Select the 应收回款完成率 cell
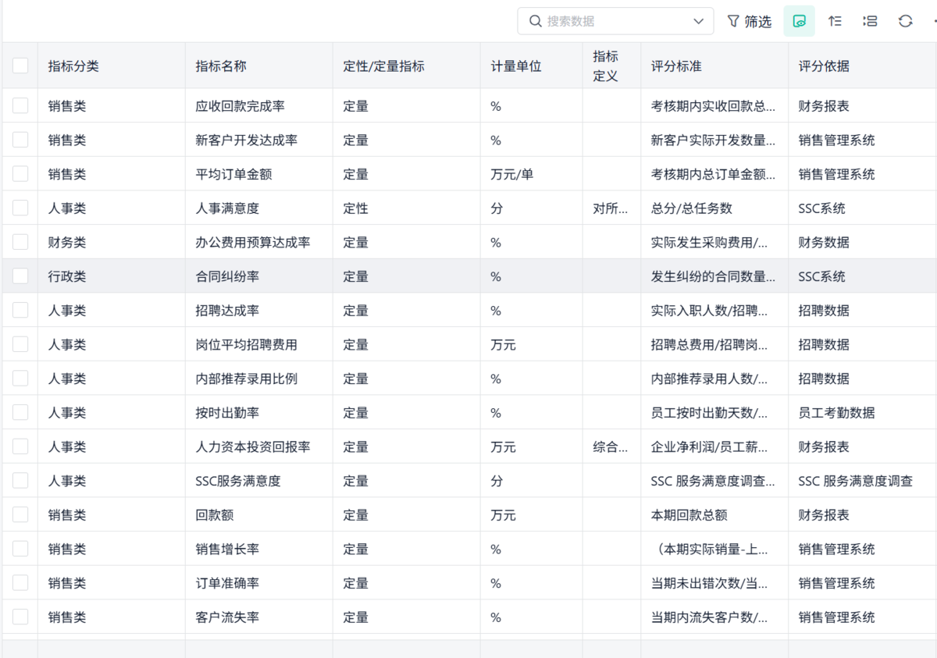The height and width of the screenshot is (658, 937). point(259,105)
